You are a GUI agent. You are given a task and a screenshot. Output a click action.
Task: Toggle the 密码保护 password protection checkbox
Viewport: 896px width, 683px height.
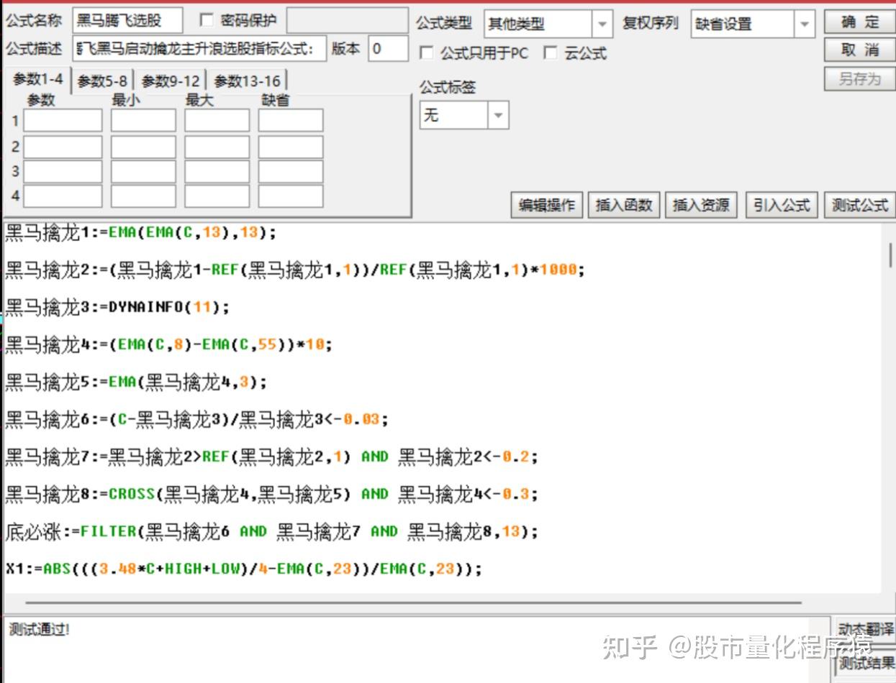[207, 20]
